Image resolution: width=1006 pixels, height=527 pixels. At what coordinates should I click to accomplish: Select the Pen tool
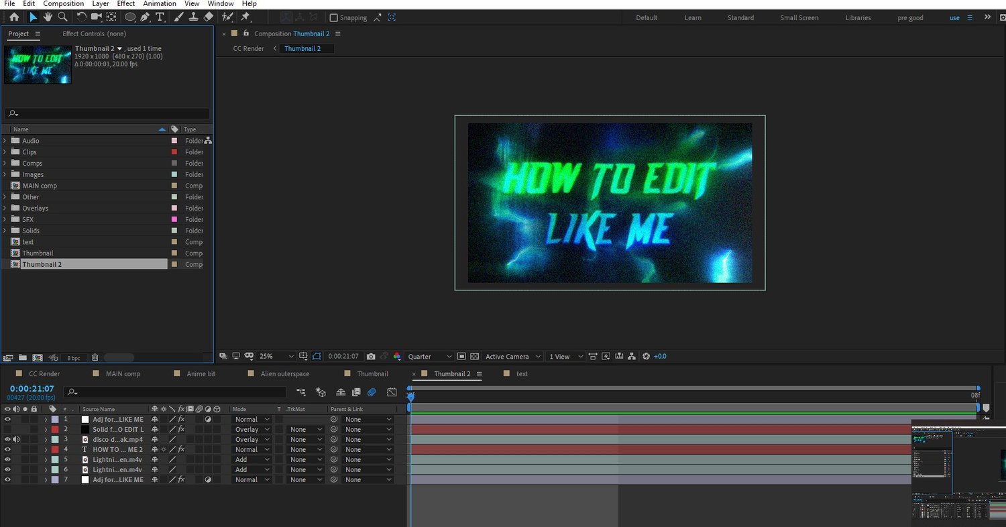[145, 17]
